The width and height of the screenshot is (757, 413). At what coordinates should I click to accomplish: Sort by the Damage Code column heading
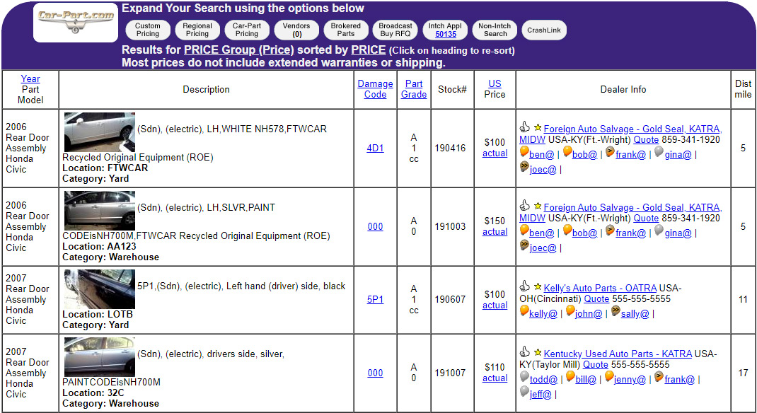coord(375,89)
